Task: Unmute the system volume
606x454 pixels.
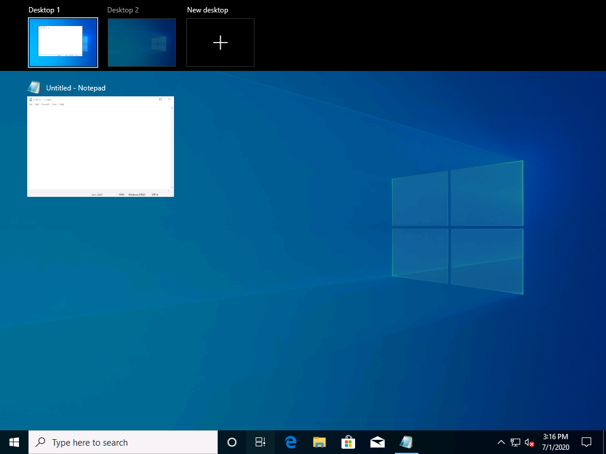Action: 529,442
